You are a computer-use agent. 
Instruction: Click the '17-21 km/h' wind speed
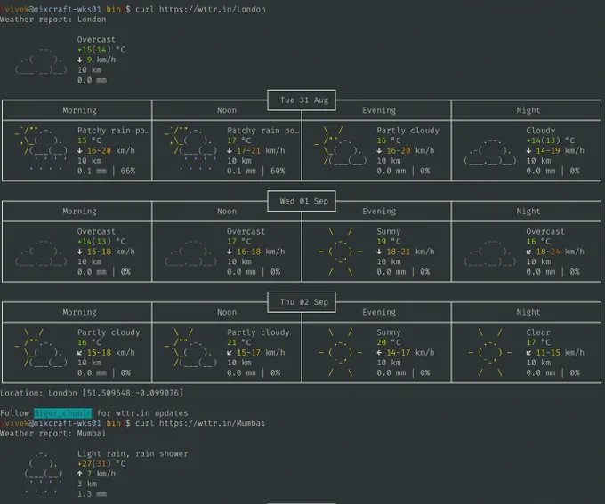tap(256, 150)
